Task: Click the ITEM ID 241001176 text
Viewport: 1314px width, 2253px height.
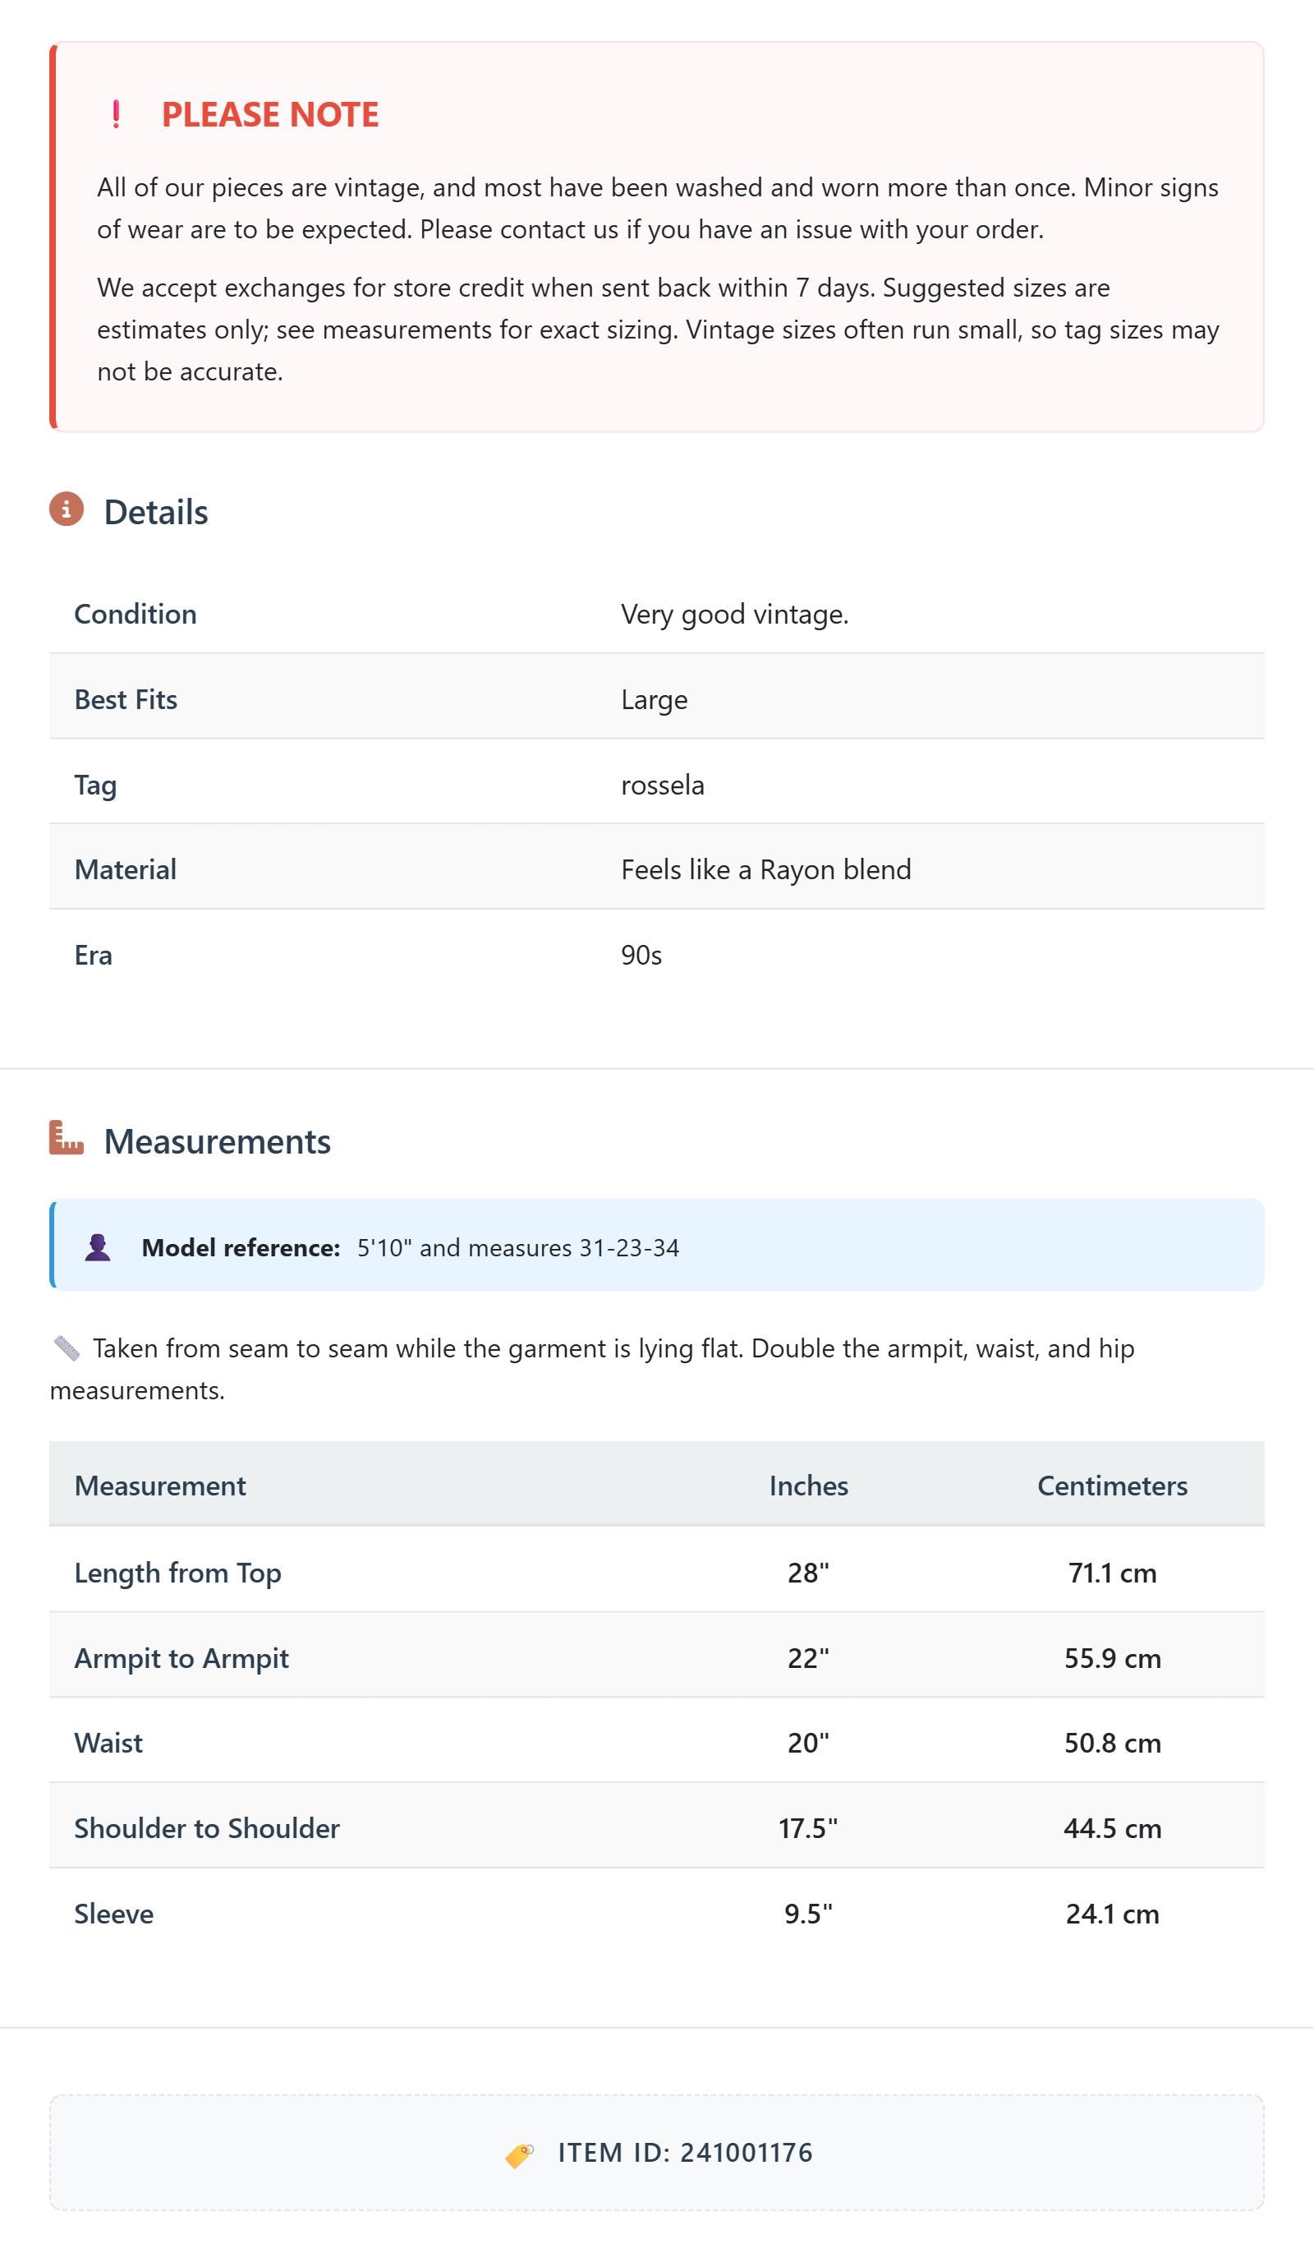Action: tap(686, 2153)
